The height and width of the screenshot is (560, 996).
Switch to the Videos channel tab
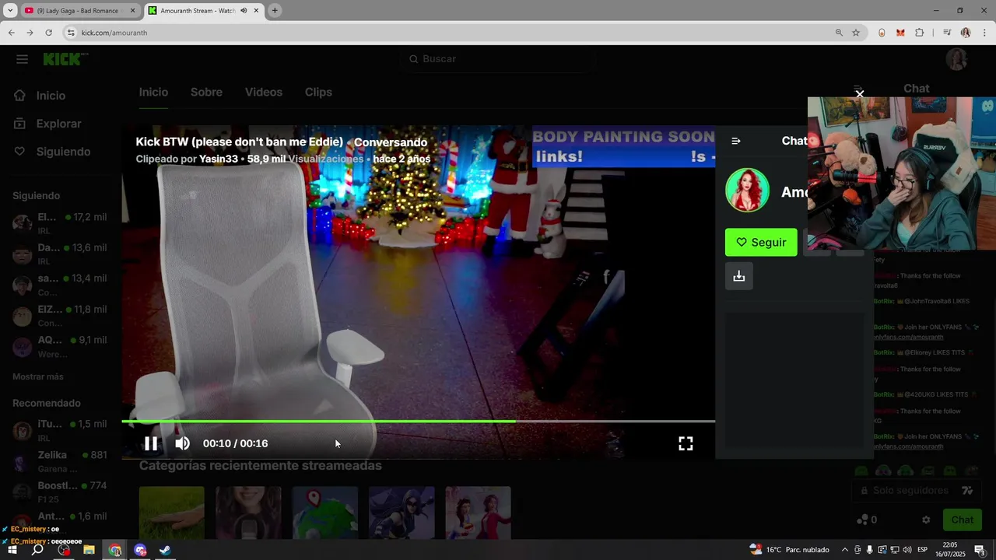click(264, 92)
